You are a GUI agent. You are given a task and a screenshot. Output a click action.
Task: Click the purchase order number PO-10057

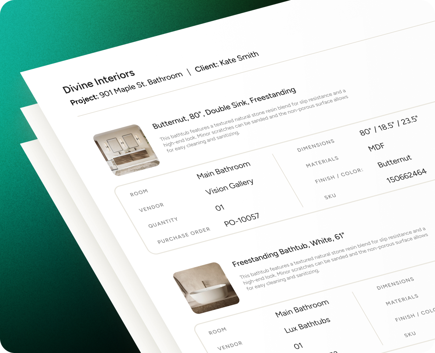coord(241,220)
